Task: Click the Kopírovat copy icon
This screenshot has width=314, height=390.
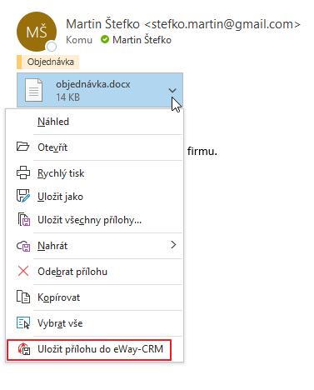Action: [x=23, y=297]
